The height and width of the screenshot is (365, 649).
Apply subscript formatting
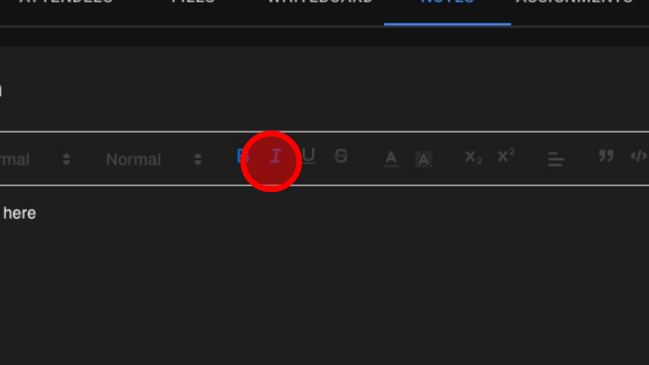(x=473, y=157)
